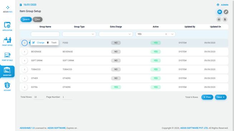The image size is (234, 131).
Task: Select OTHERS group type in OTHER row
Action: [x=67, y=78]
